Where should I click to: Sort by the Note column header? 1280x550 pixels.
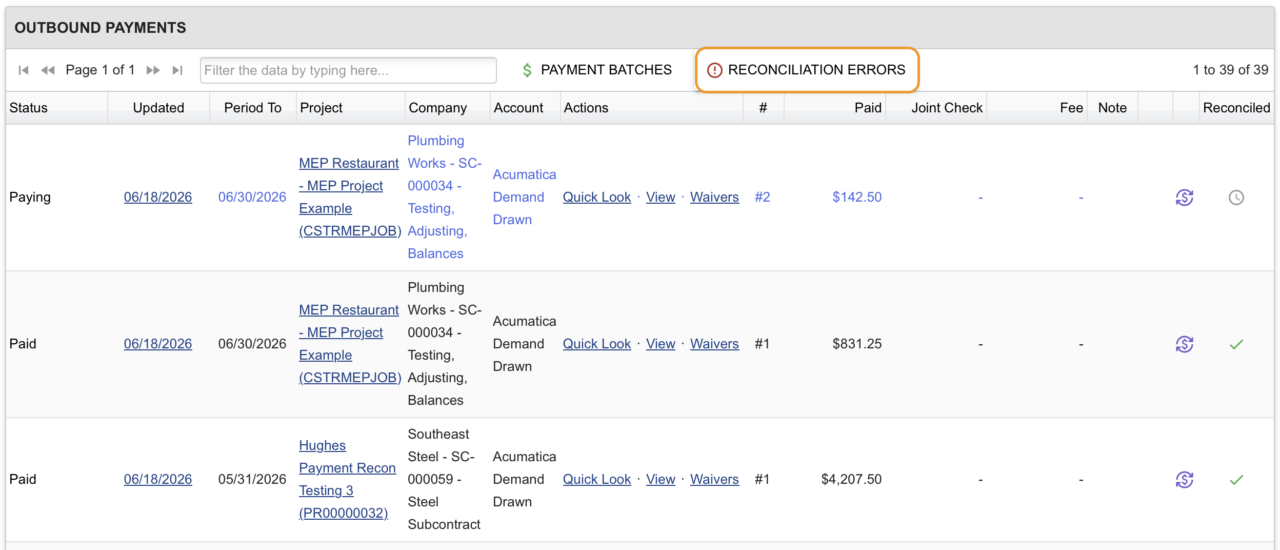coord(1112,108)
